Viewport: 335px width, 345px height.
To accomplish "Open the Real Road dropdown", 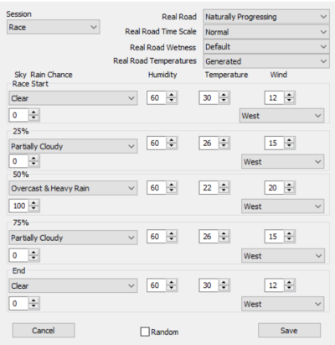I will (266, 17).
